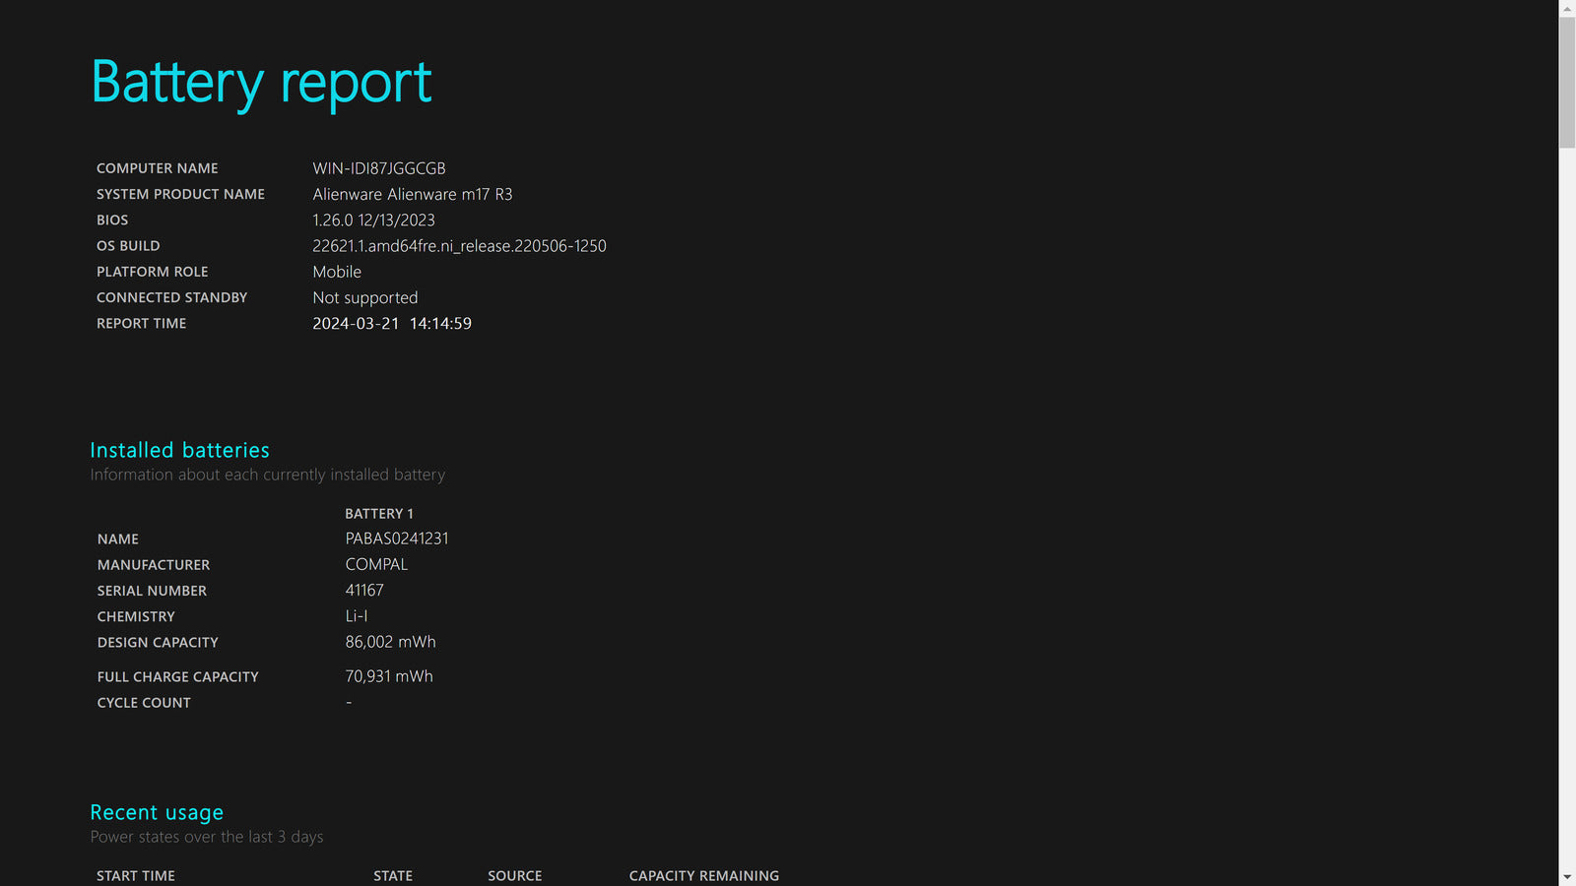Click the Installed batteries heading

(x=179, y=450)
